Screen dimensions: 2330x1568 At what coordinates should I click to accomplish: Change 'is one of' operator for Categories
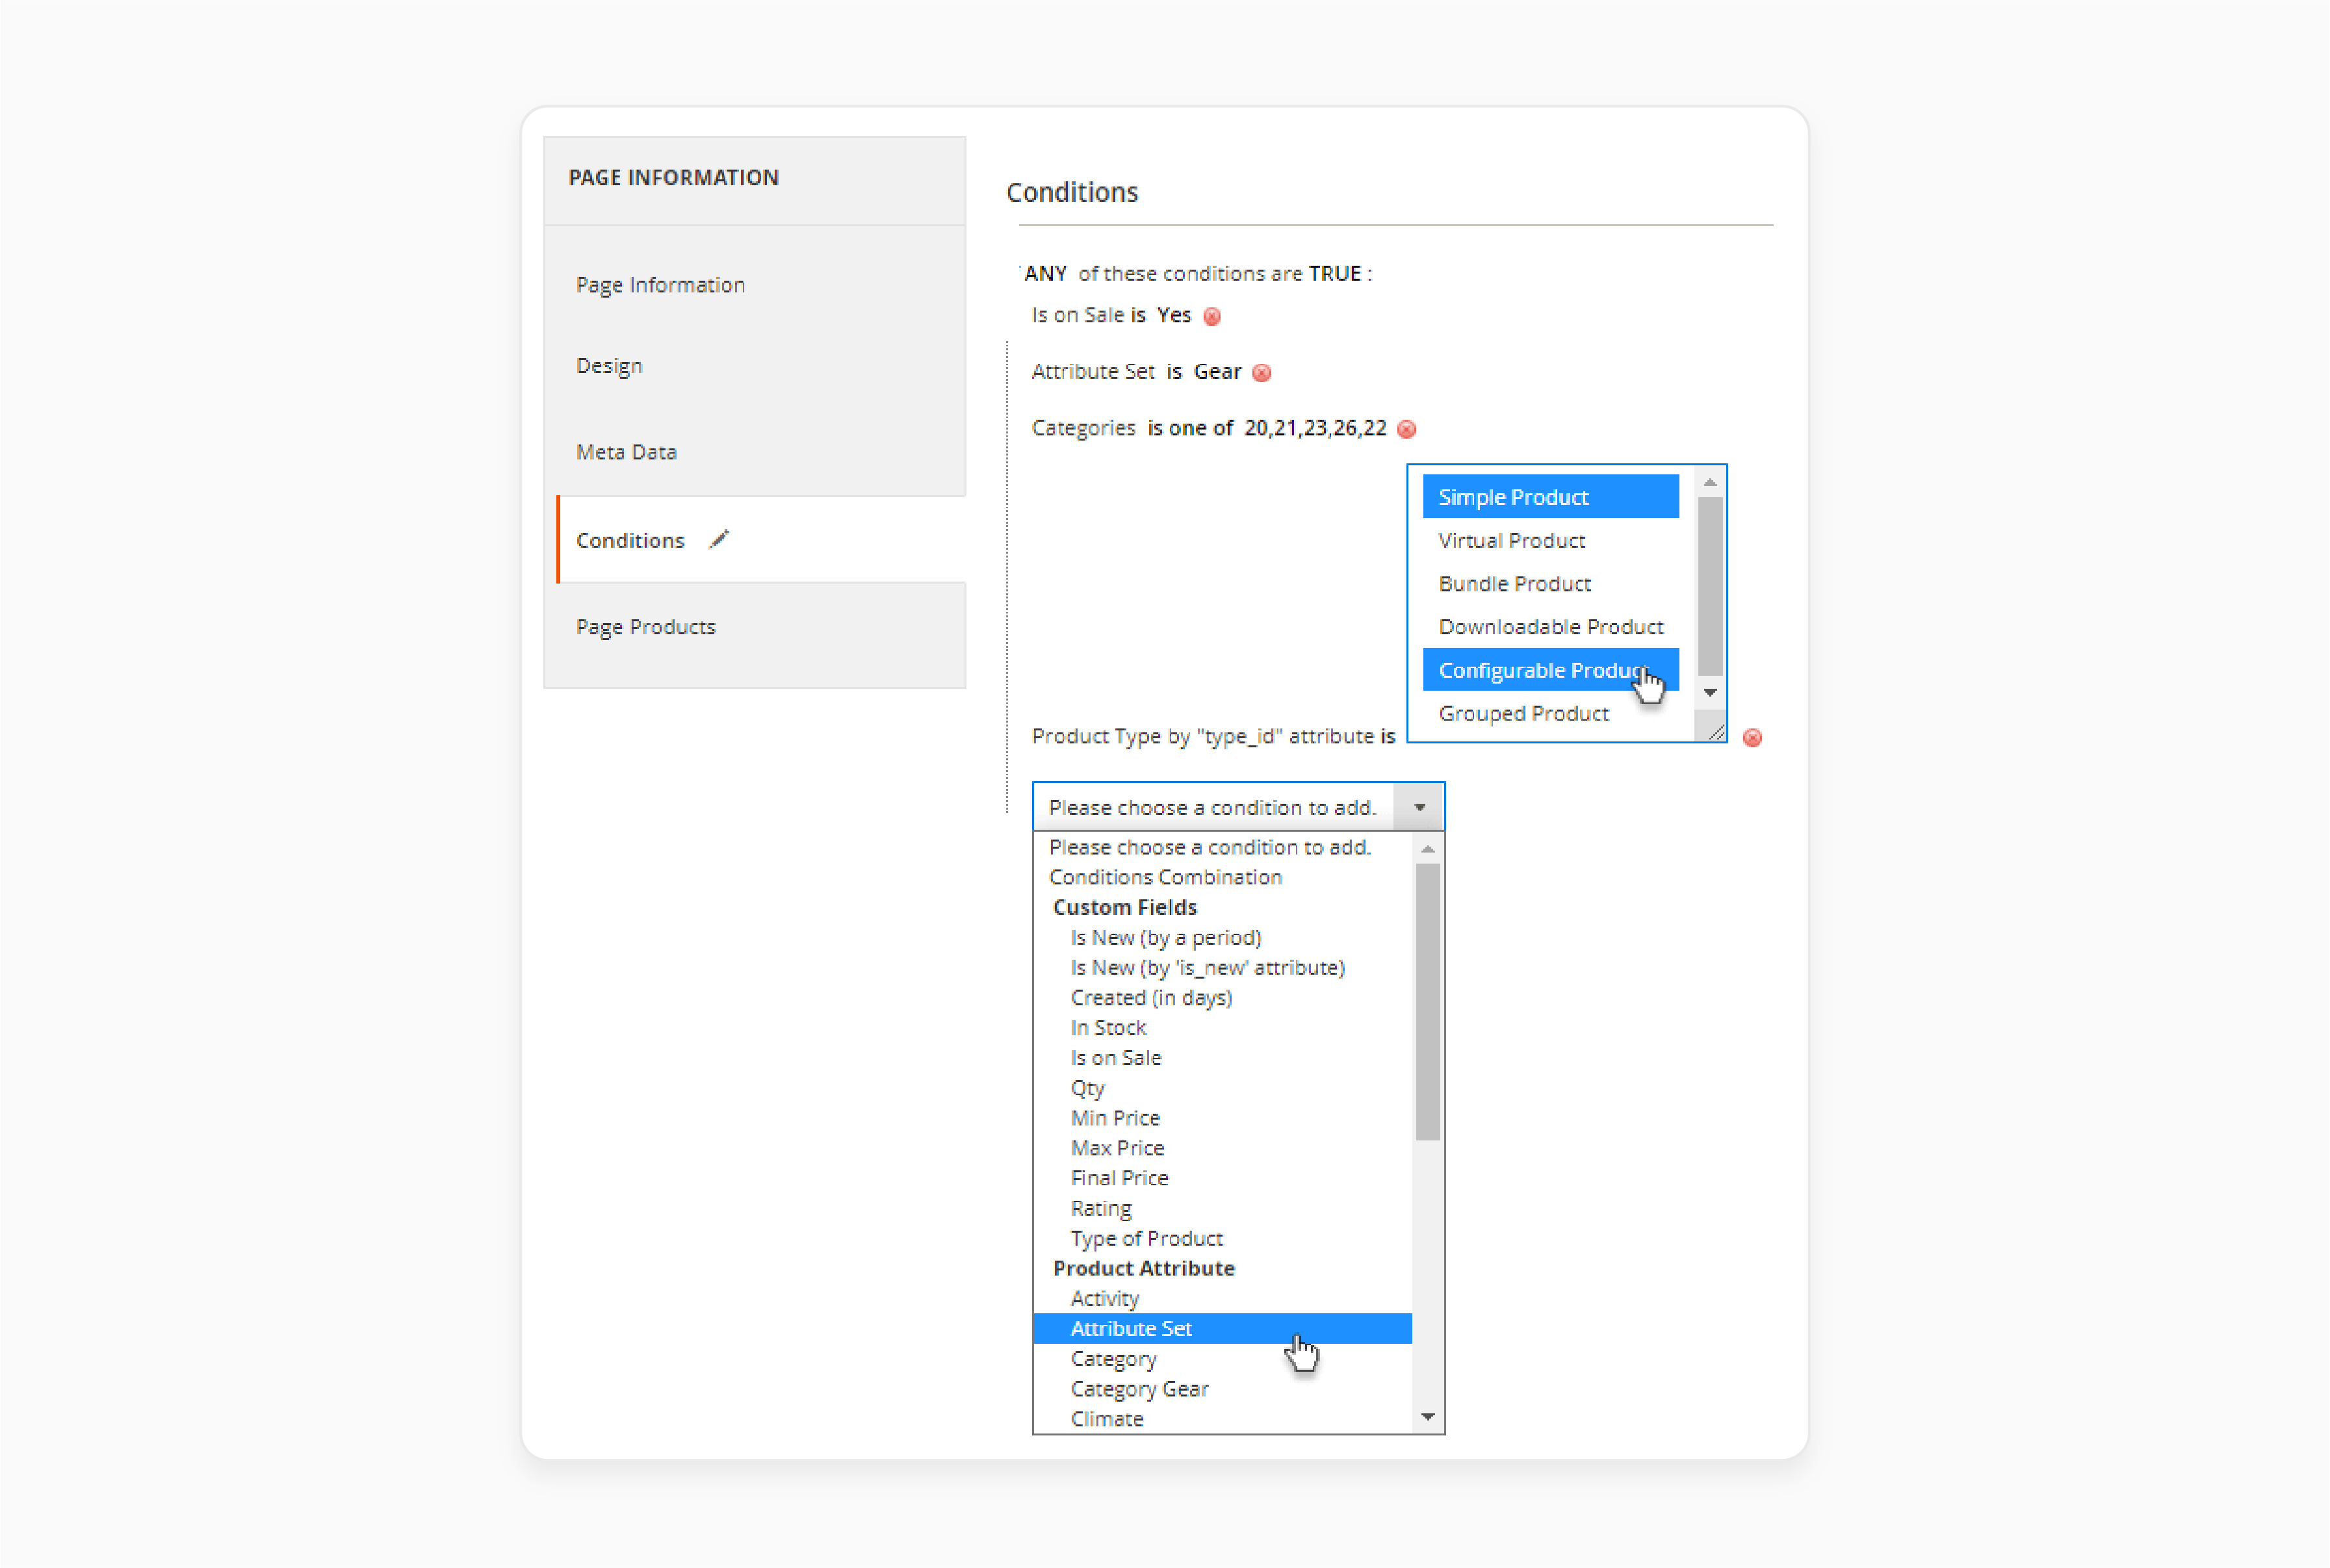[1190, 428]
